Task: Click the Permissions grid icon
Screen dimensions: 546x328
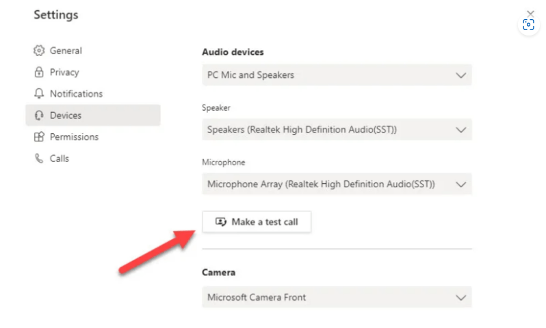Action: [x=39, y=137]
